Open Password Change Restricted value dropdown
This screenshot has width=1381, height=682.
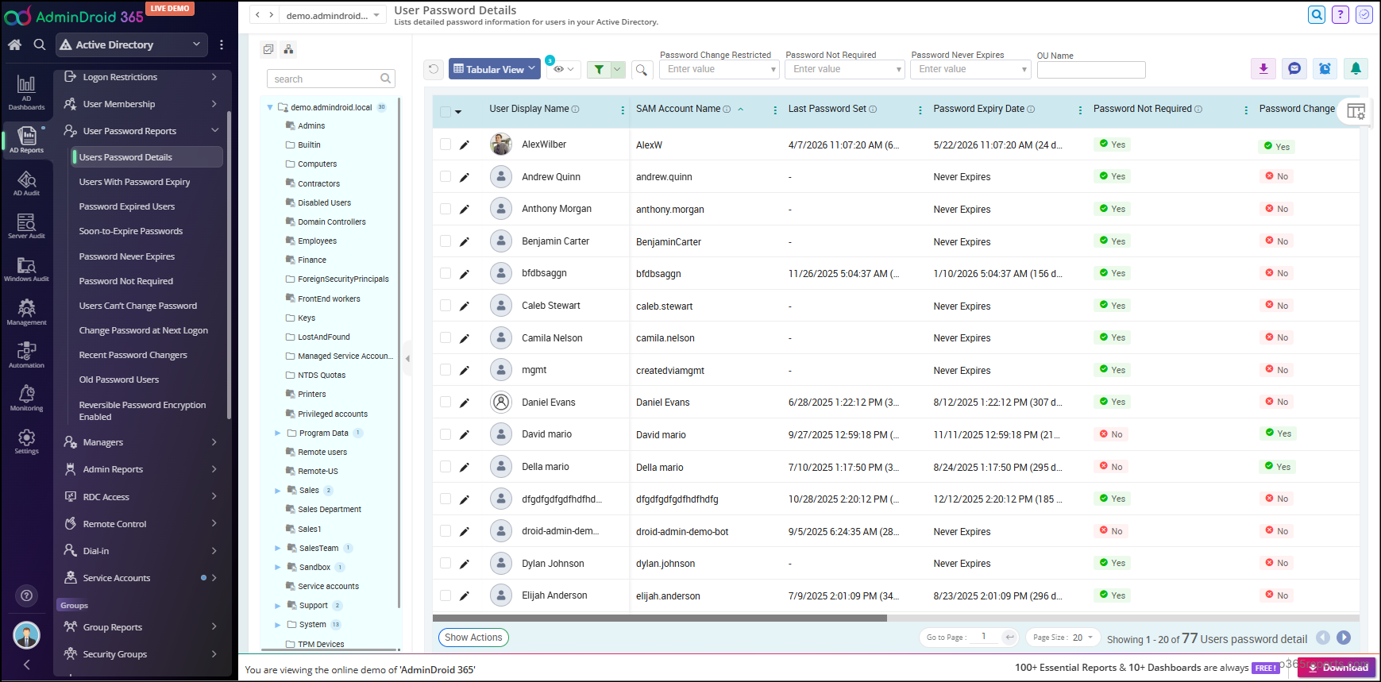click(719, 69)
